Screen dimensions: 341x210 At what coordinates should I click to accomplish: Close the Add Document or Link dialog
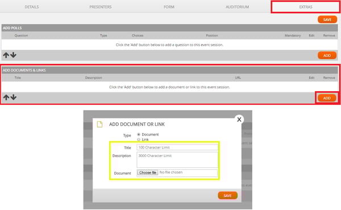pos(239,120)
